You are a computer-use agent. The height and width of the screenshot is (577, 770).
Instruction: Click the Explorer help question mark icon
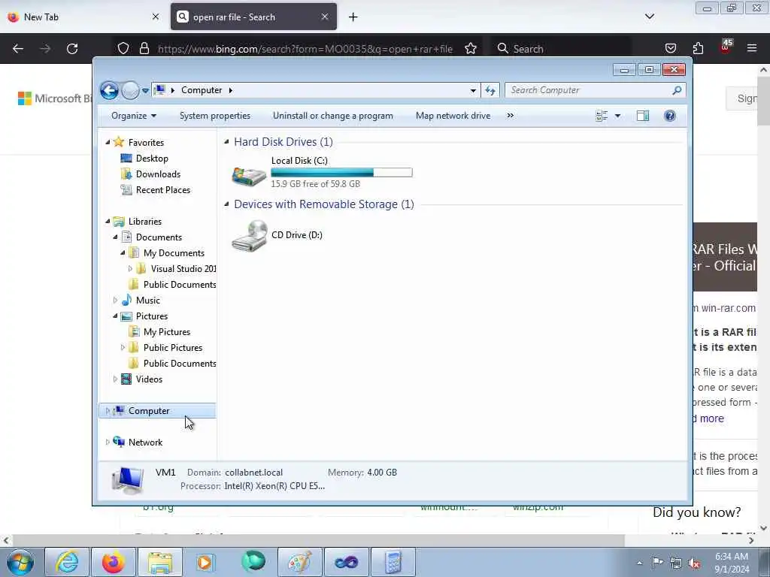point(670,116)
